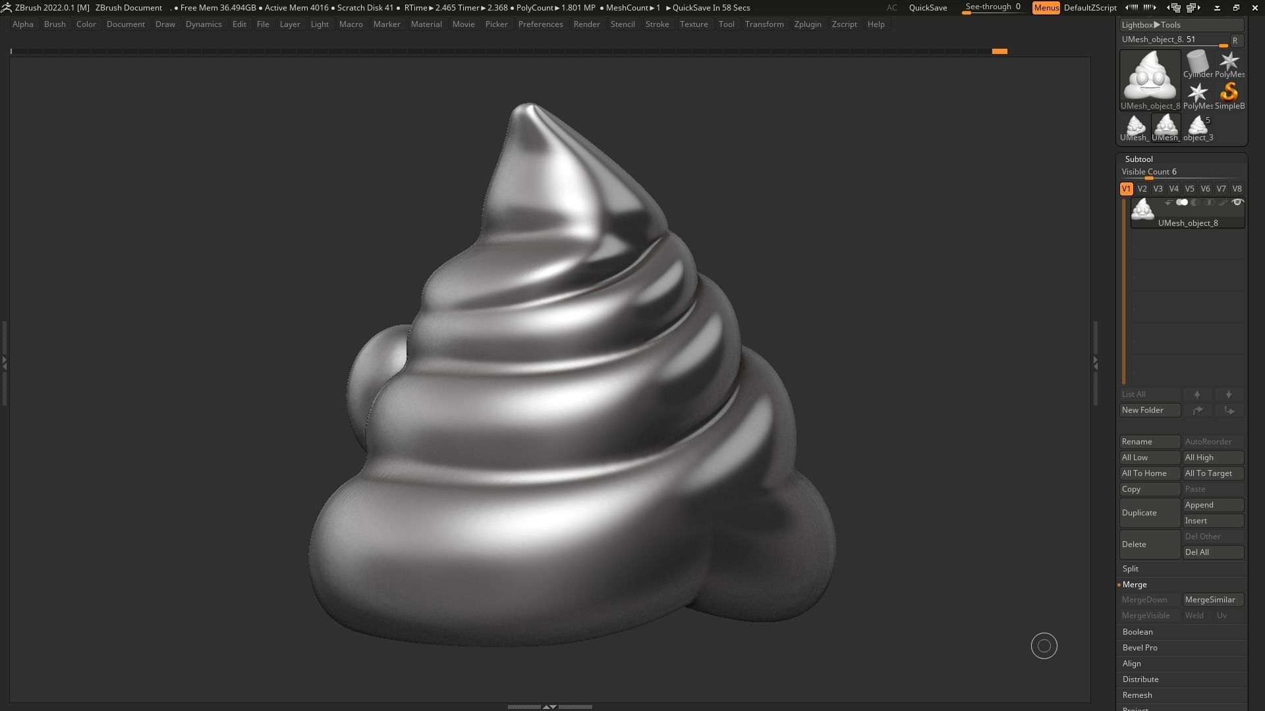Move subtool up with arrow icon
The height and width of the screenshot is (711, 1265).
1197,394
